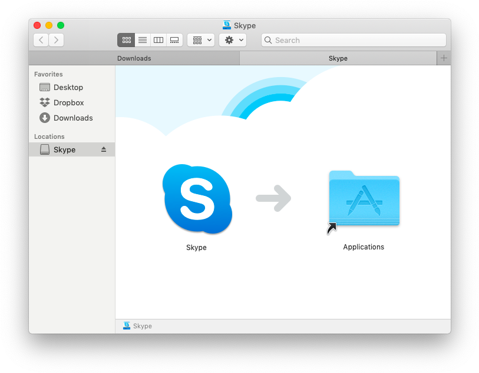Click the Skype volume icon in title bar
479x373 pixels.
[x=227, y=25]
